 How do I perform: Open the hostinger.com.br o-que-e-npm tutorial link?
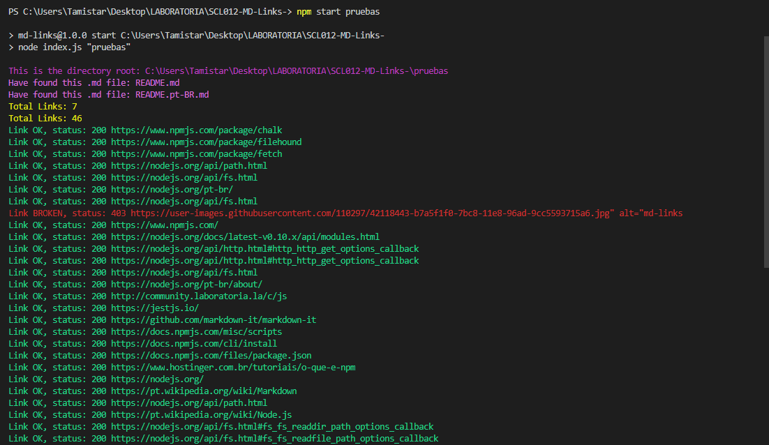(233, 367)
